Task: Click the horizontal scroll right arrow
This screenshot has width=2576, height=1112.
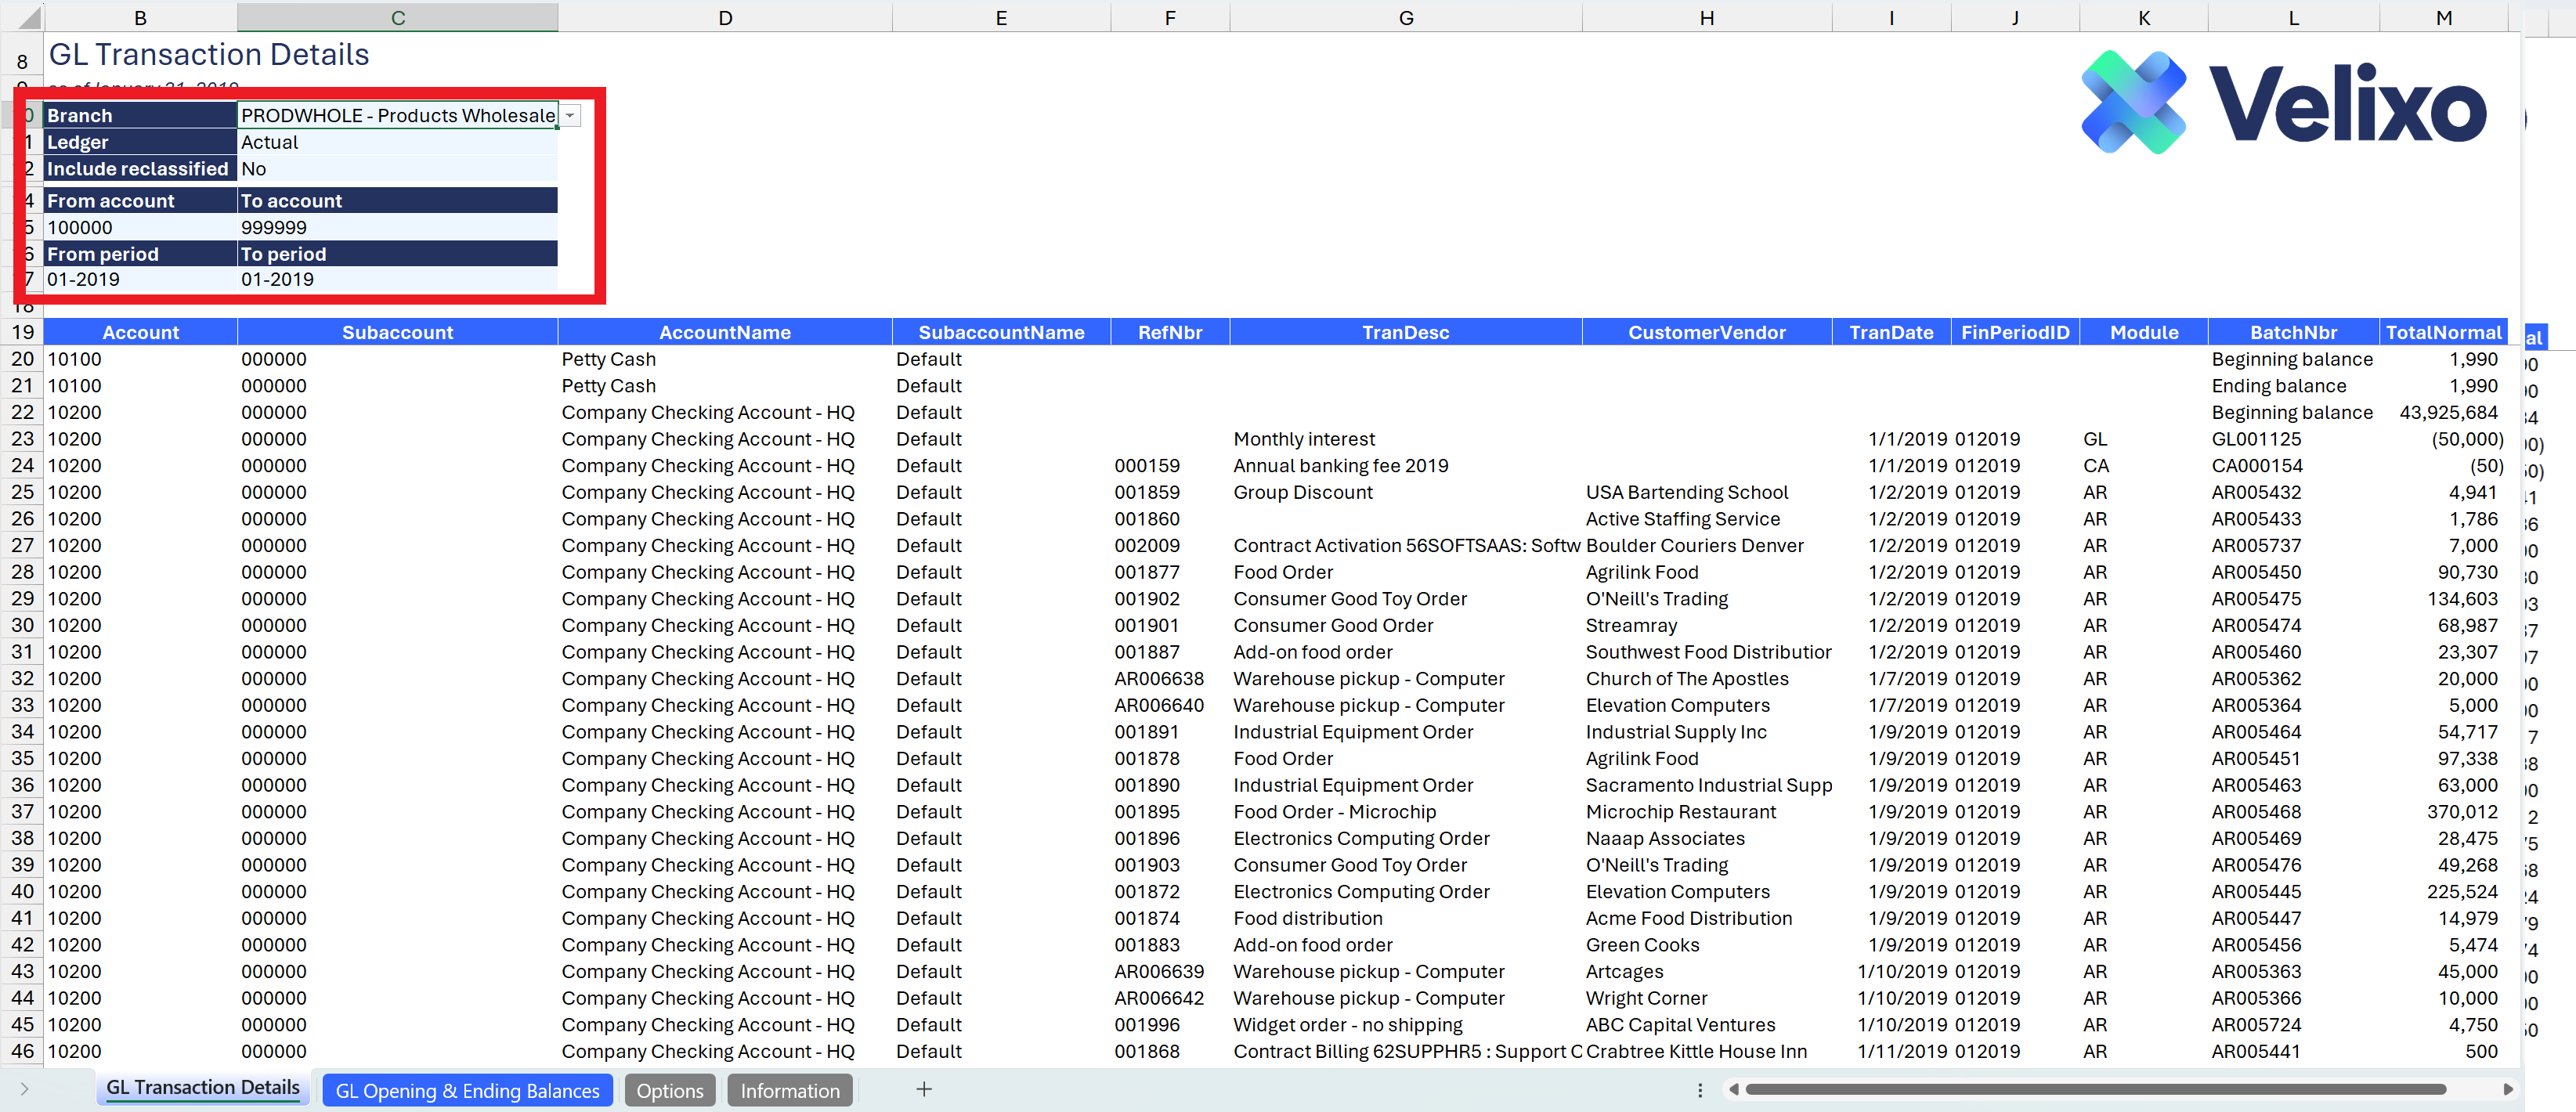Action: tap(2507, 1089)
